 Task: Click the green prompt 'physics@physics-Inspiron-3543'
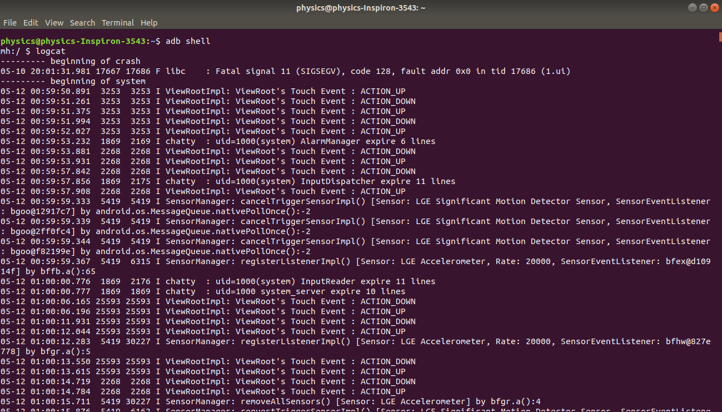[73, 41]
